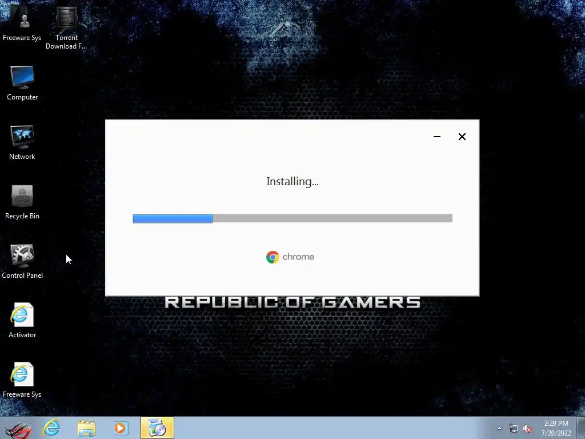This screenshot has width=585, height=439.
Task: Open Windows Media Player from the taskbar
Action: pyautogui.click(x=121, y=428)
